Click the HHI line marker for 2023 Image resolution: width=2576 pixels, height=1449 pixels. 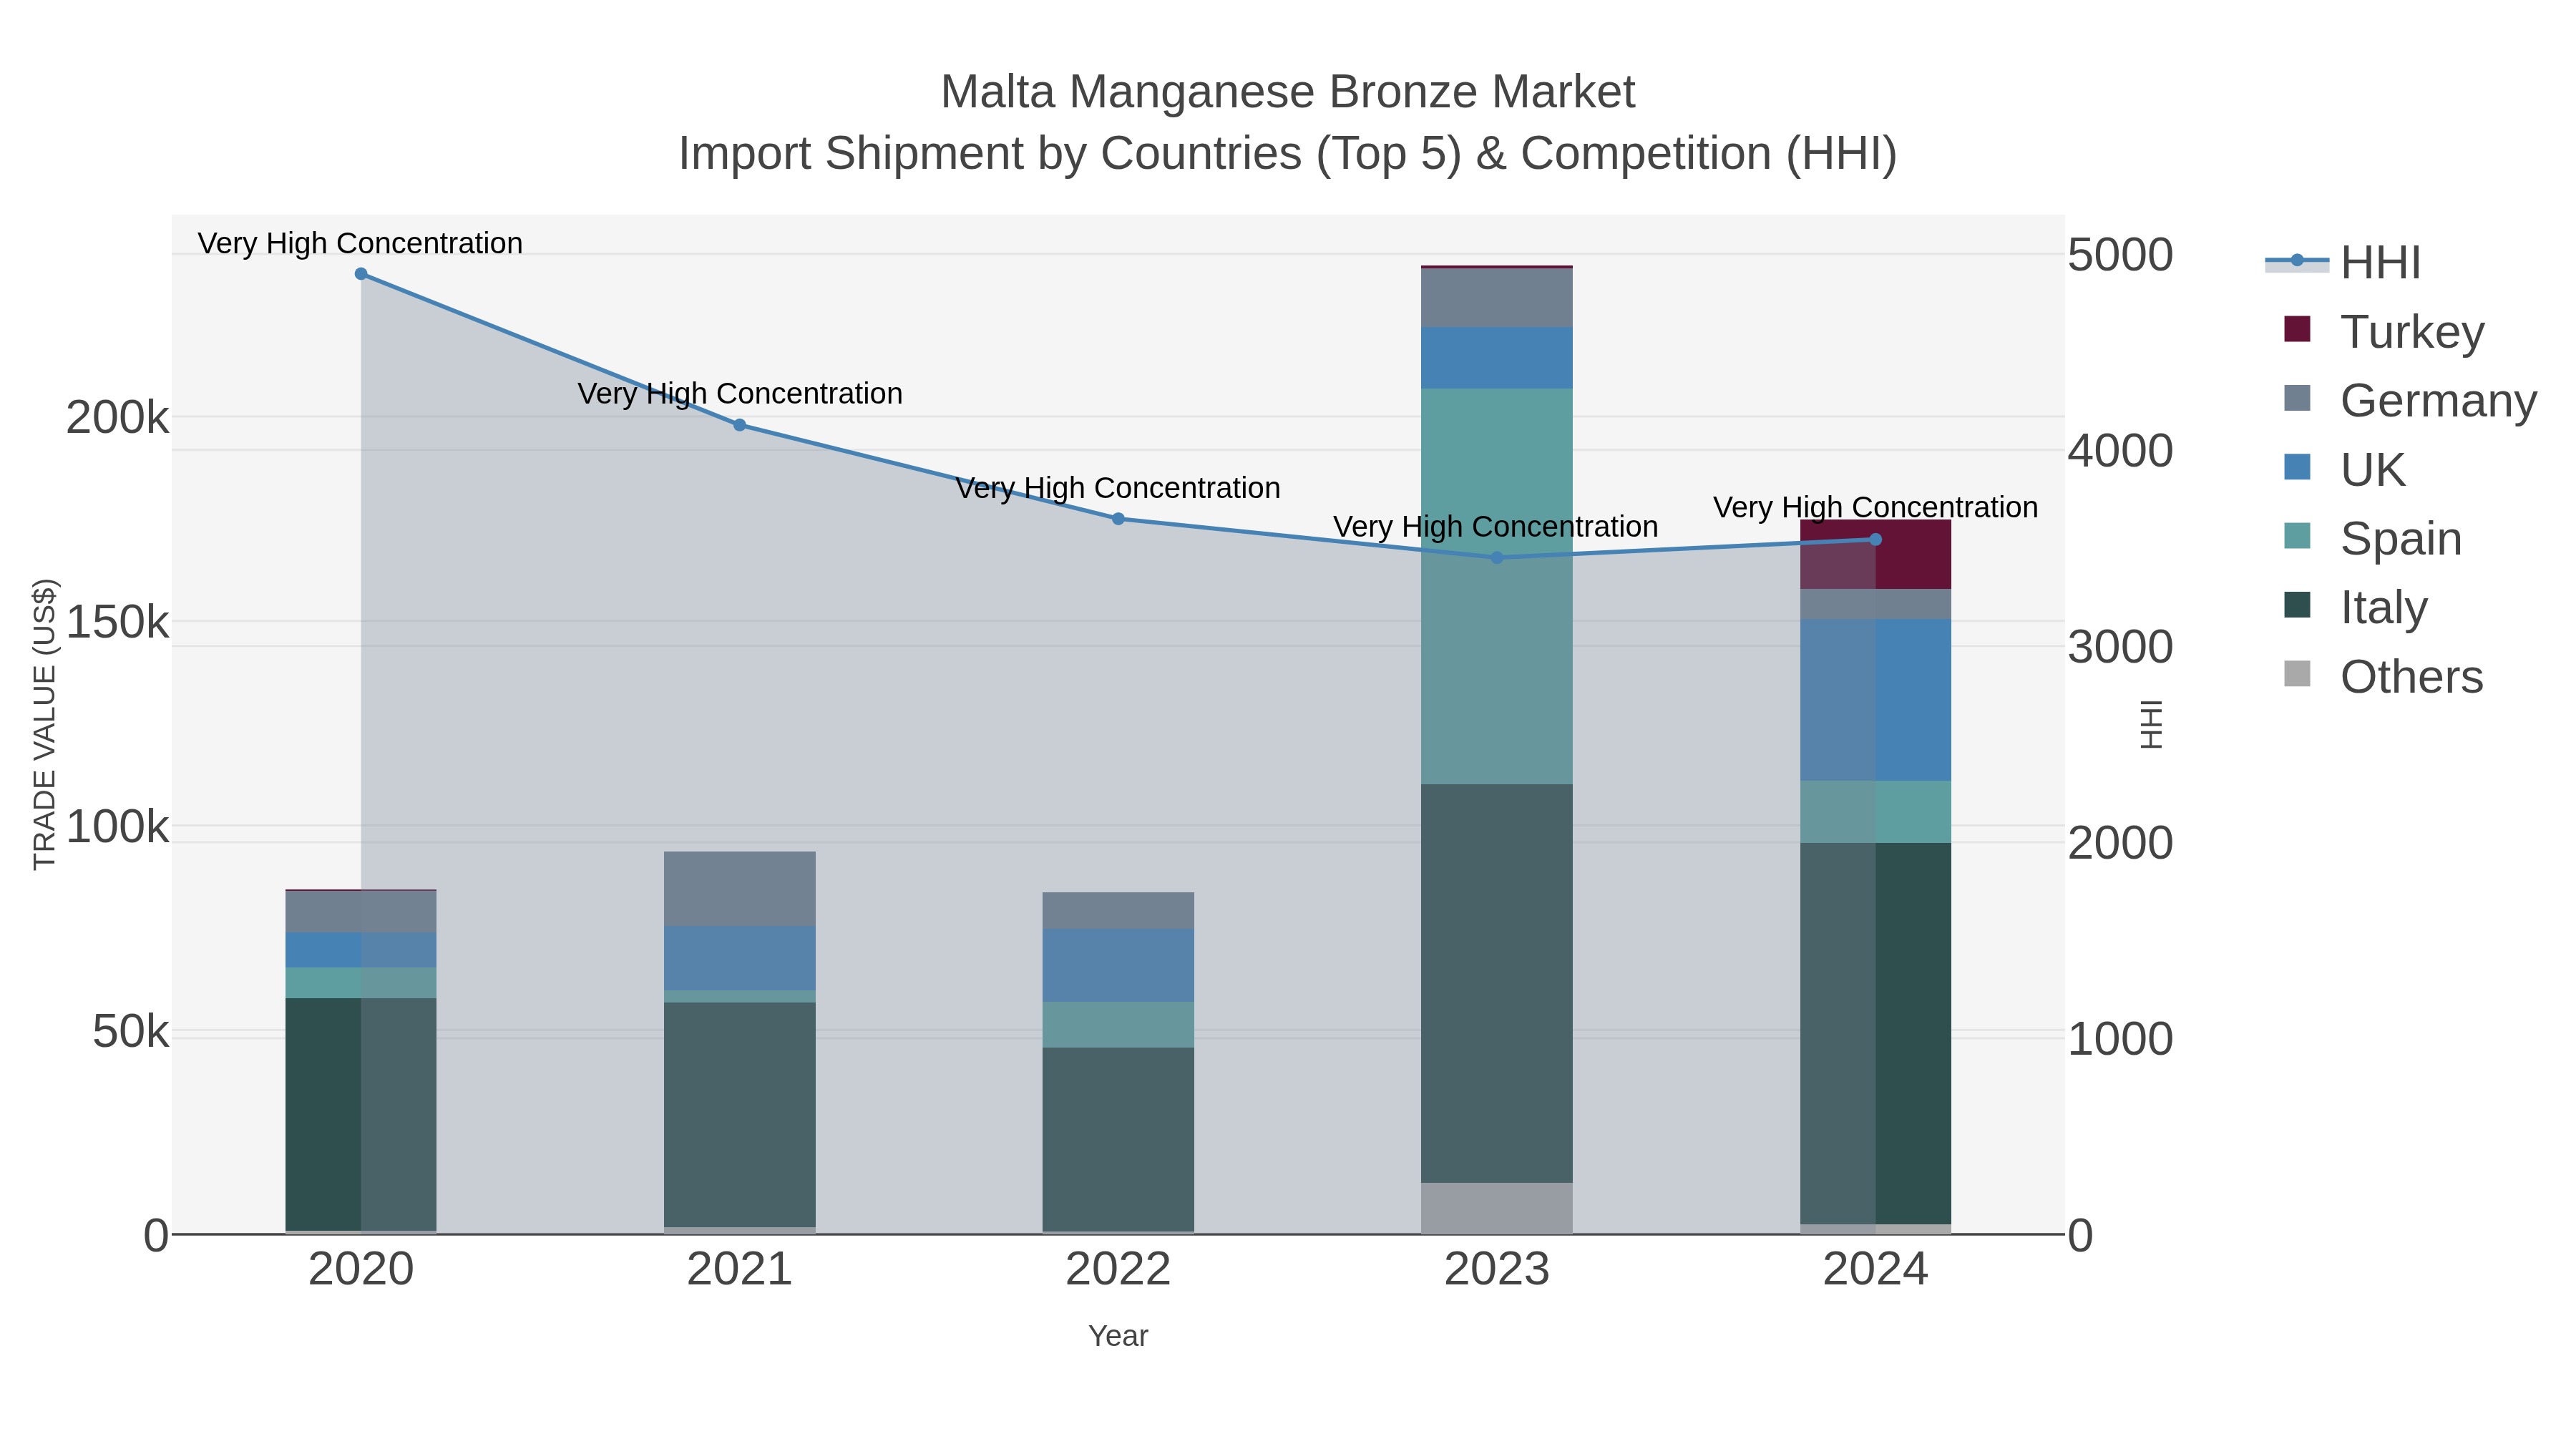coord(1497,558)
